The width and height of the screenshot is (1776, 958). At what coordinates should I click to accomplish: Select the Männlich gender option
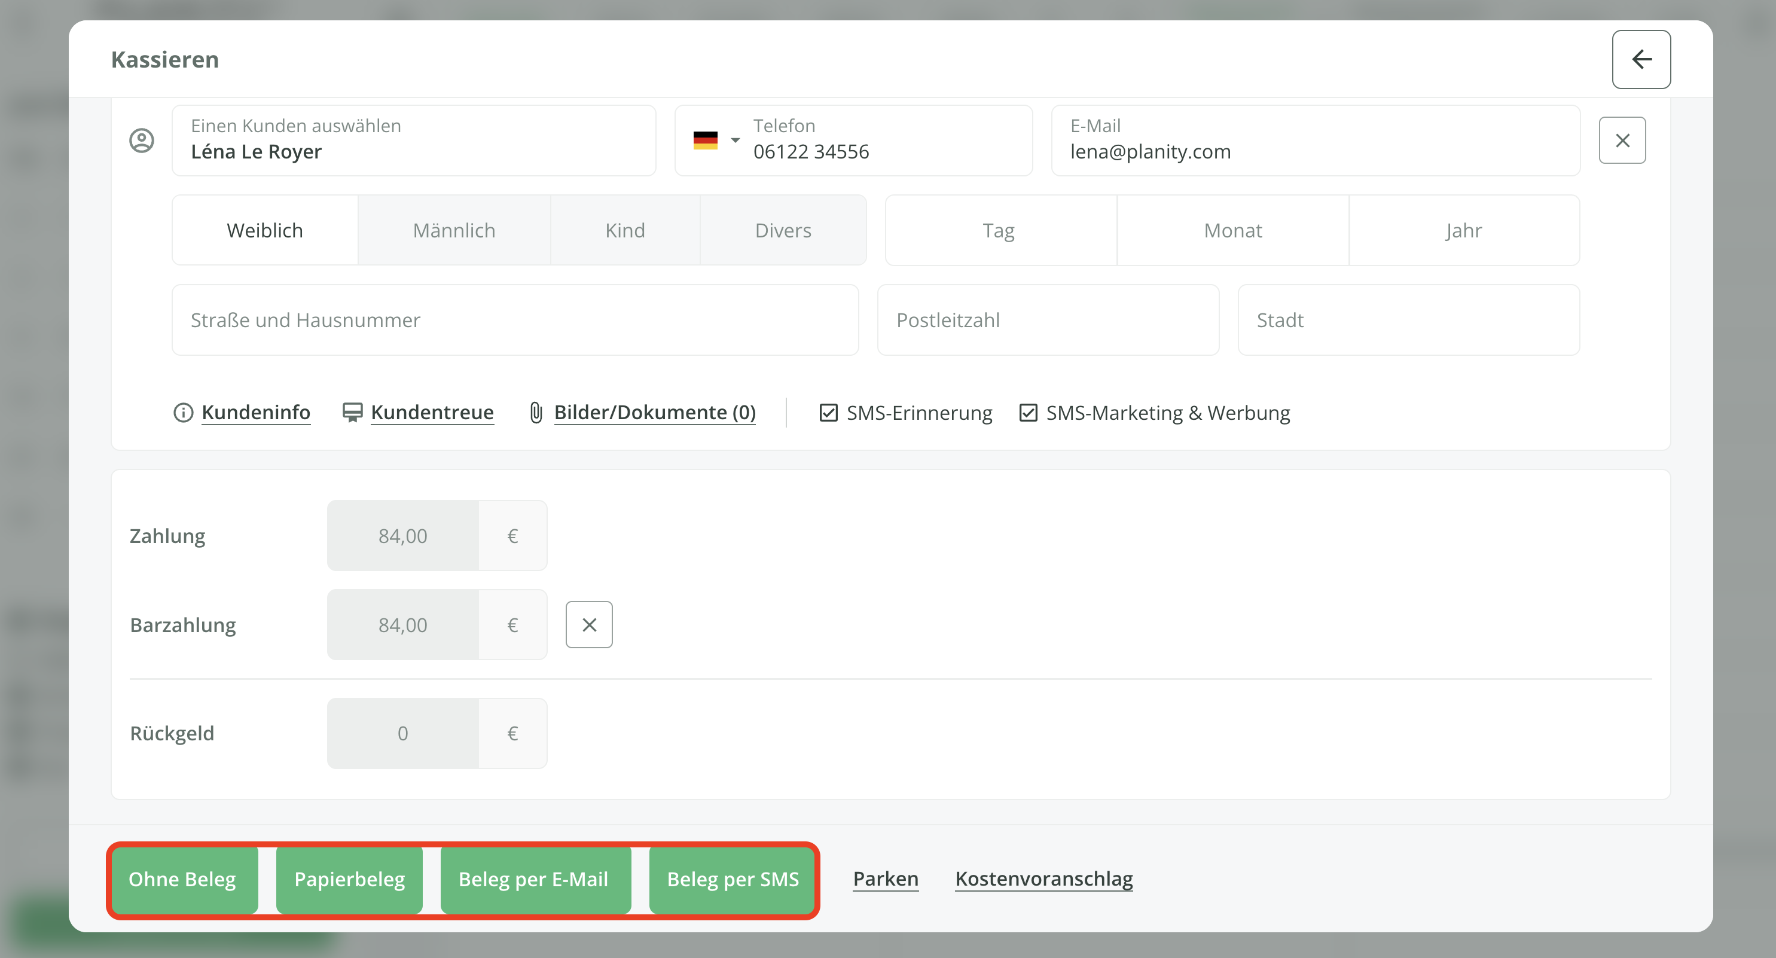click(x=454, y=230)
